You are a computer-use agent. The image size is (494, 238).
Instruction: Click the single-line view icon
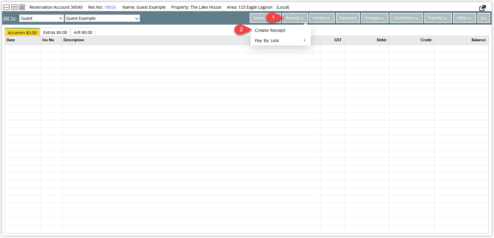(7, 7)
